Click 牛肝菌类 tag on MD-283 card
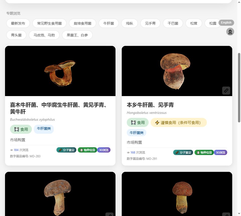 coord(44,129)
